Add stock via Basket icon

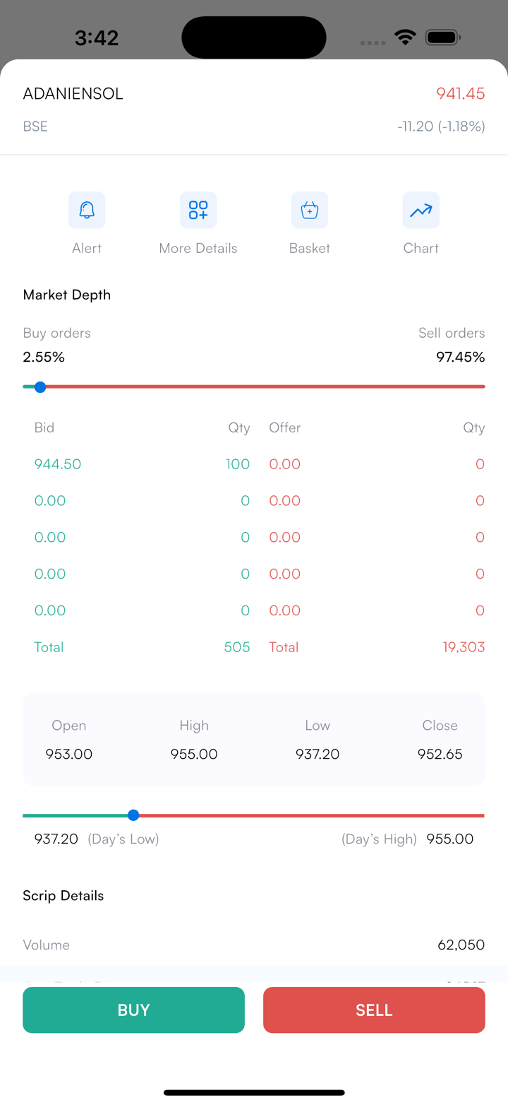coord(310,210)
